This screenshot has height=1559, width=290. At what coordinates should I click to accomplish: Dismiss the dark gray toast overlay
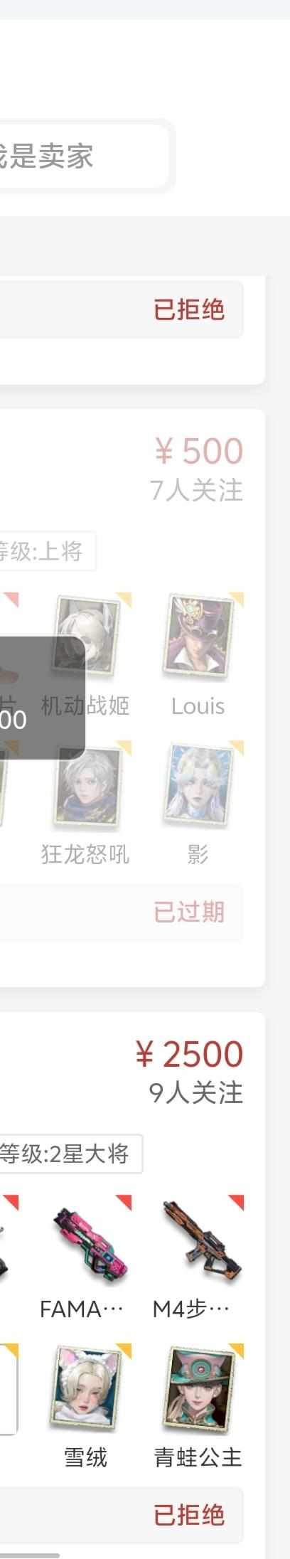click(x=43, y=697)
